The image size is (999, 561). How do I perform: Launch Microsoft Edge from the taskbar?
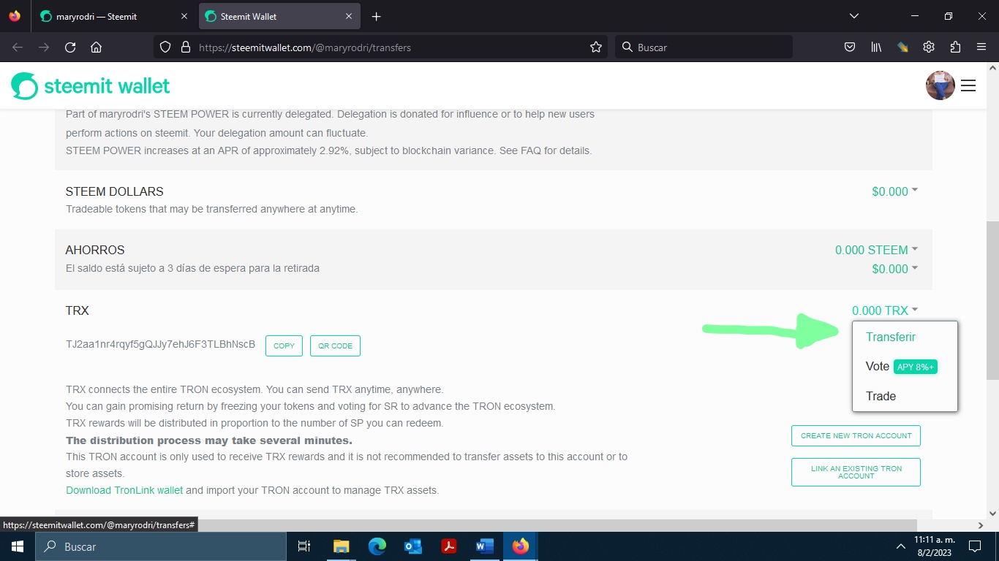click(377, 546)
